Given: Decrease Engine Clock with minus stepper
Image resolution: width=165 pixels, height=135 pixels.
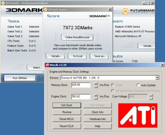Looking at the screenshot, I should 96,98.
